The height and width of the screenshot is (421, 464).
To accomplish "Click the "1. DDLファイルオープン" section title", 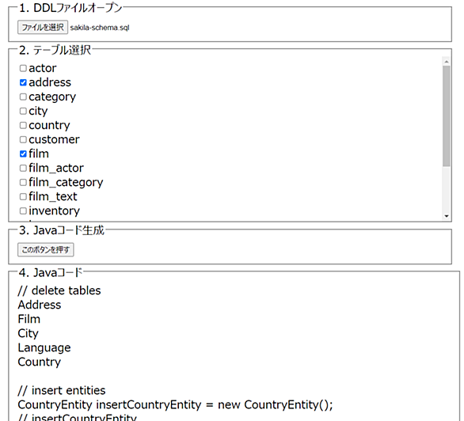I will pos(70,8).
